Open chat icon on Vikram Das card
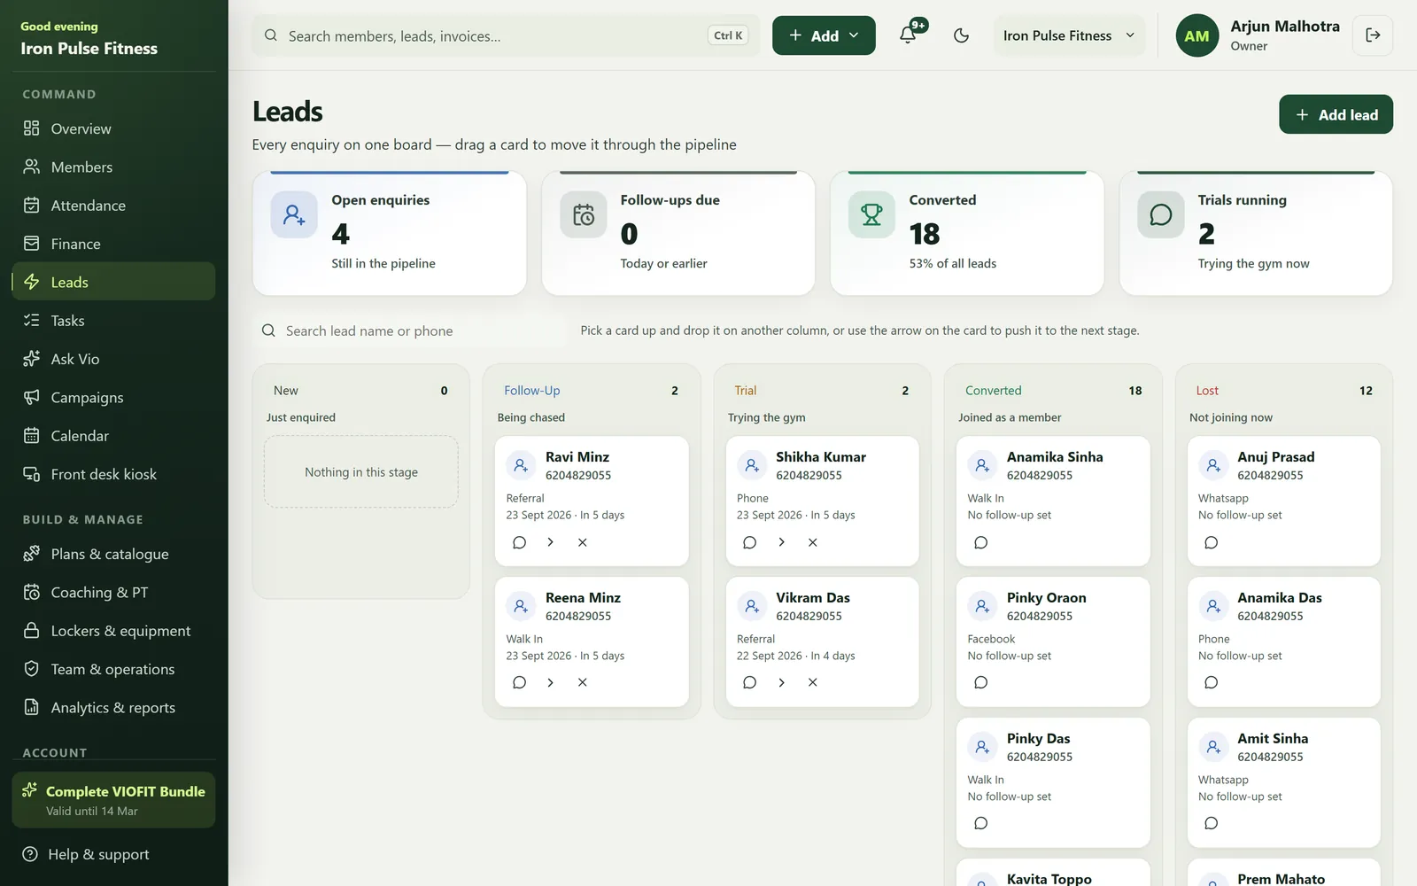 749,682
